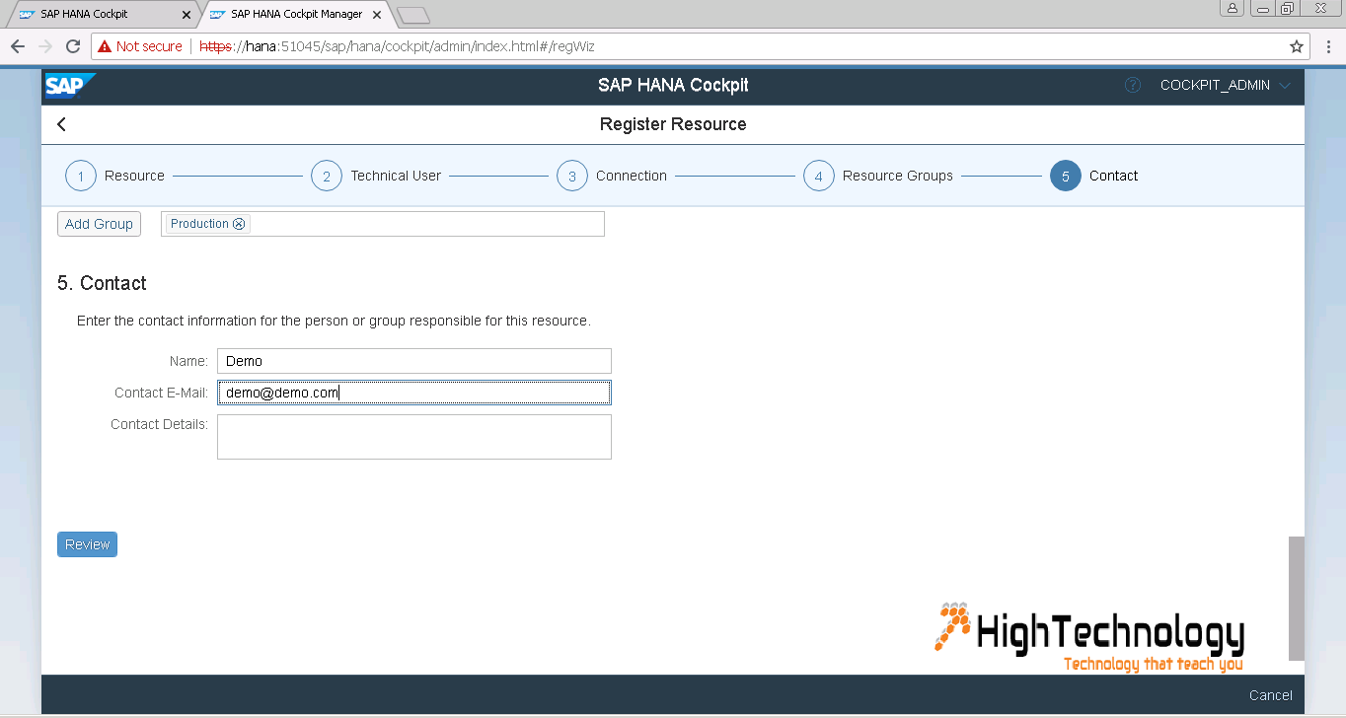The width and height of the screenshot is (1346, 718).
Task: Go to wizard step 1 Resource
Action: 114,176
